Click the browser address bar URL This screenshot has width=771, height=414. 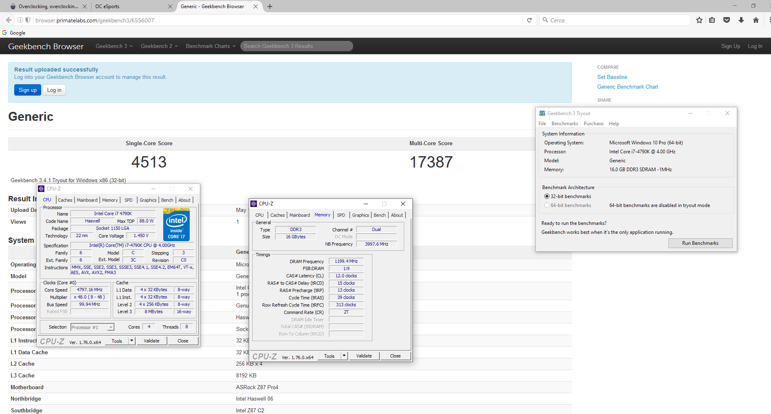[x=277, y=20]
